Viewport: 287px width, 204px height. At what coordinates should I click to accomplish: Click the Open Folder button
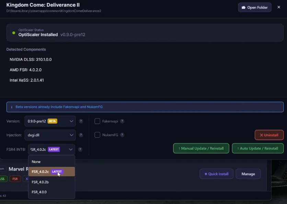pyautogui.click(x=254, y=7)
